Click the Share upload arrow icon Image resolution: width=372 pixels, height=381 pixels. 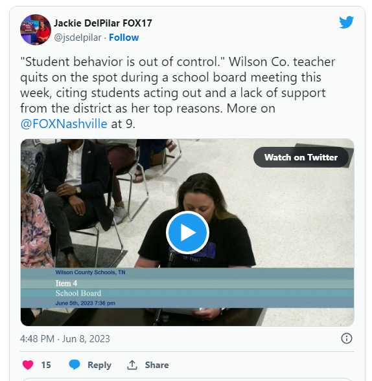(132, 365)
